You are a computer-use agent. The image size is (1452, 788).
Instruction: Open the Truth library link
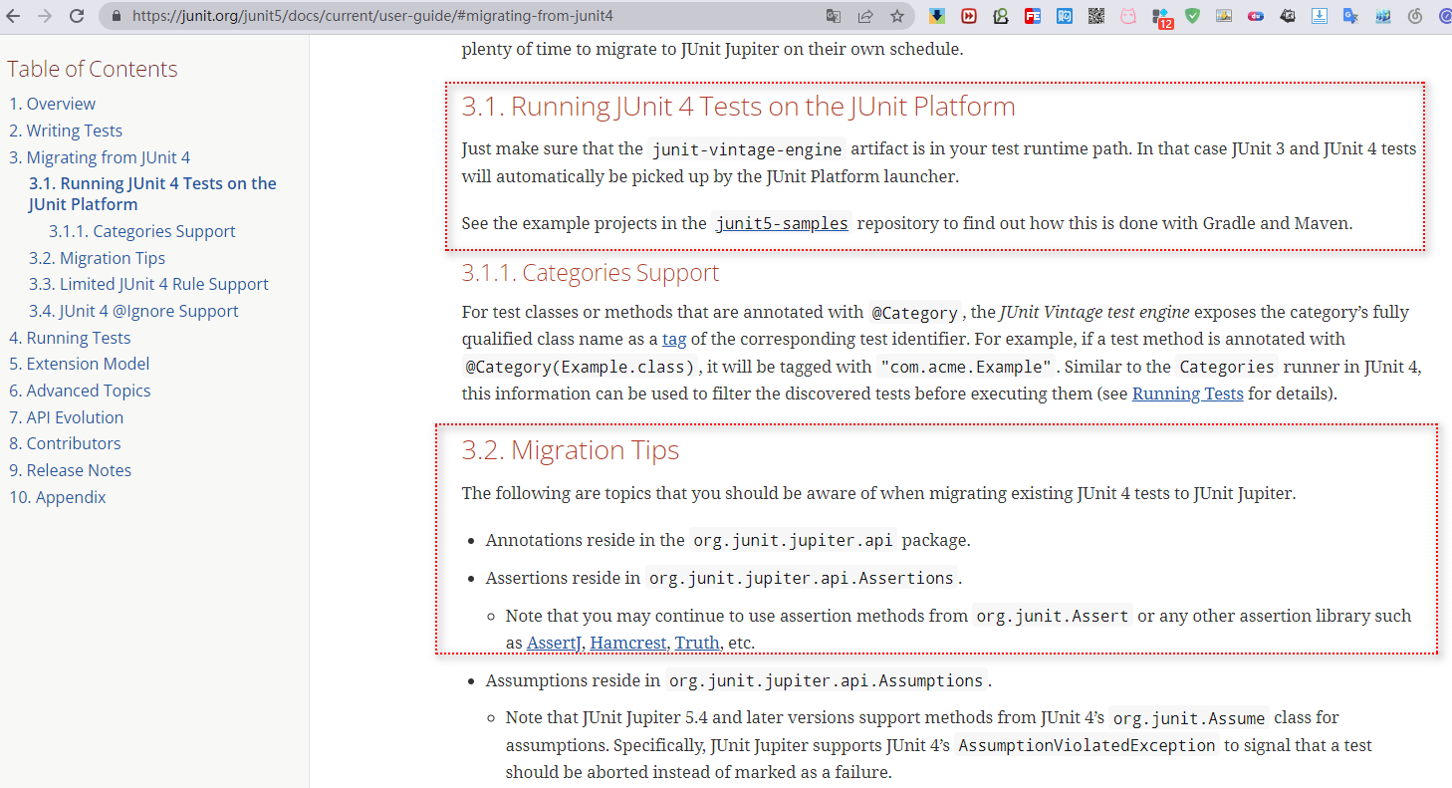pyautogui.click(x=697, y=643)
